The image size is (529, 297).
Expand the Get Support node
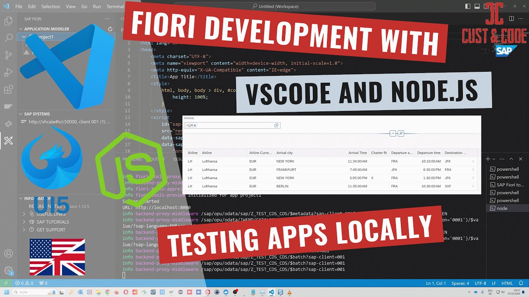(24, 230)
